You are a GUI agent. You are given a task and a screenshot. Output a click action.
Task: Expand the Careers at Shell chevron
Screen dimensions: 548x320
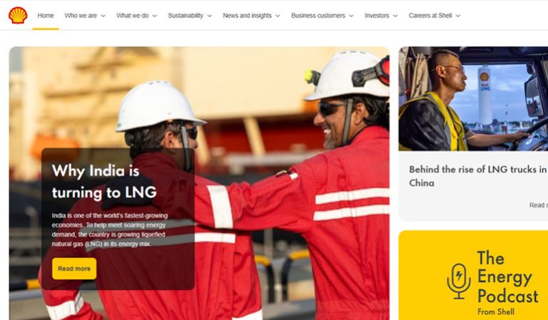[458, 16]
